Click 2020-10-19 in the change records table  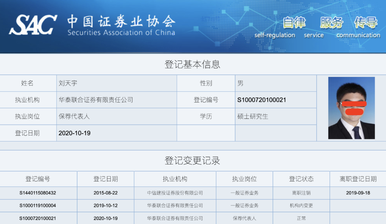tap(105, 218)
